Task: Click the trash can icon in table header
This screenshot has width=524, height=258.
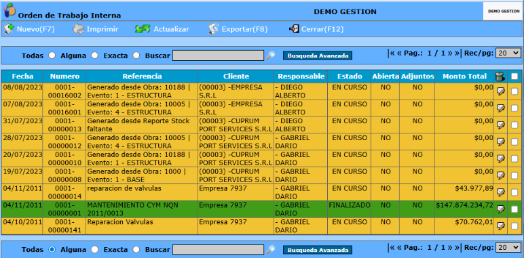Action: click(500, 77)
